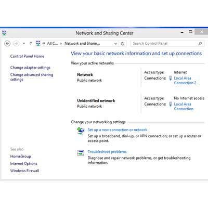Image resolution: width=208 pixels, height=208 pixels.
Task: Click the search magnifier icon
Action: [200, 44]
